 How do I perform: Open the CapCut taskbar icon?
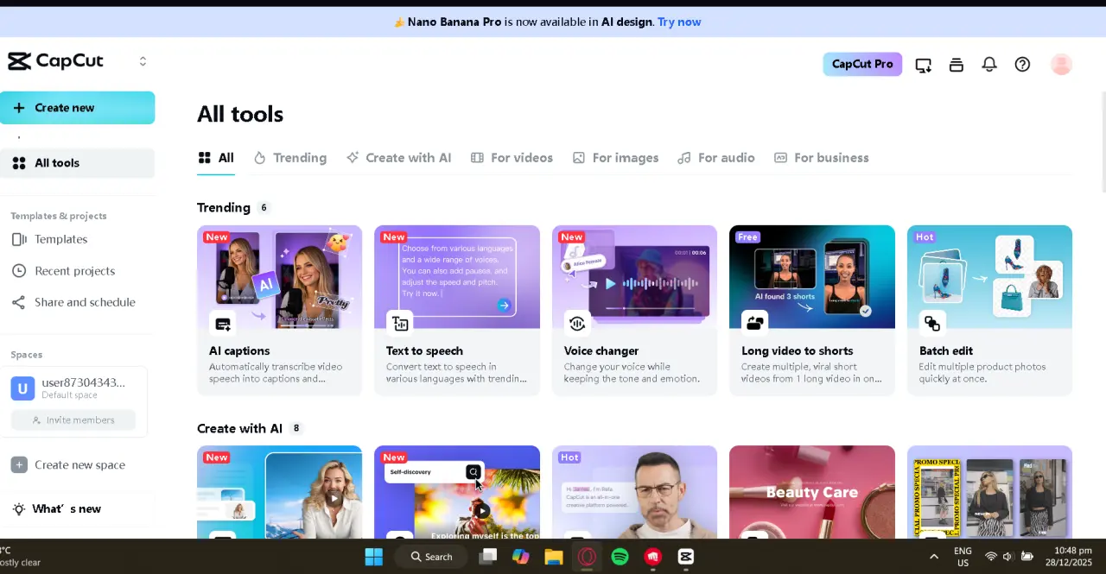(686, 557)
